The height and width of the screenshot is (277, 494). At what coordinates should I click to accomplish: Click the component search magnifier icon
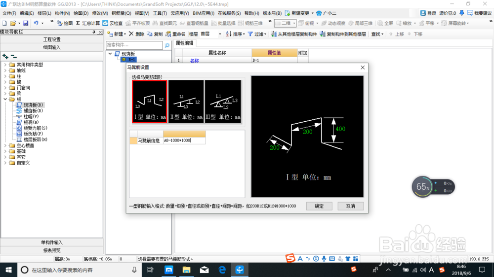coord(167,45)
